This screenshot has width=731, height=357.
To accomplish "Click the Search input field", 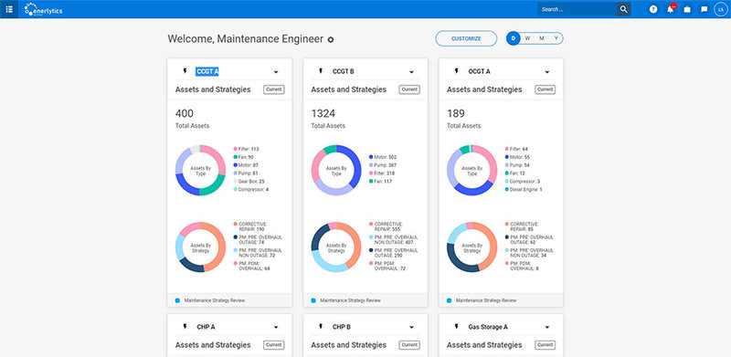I will pos(577,9).
